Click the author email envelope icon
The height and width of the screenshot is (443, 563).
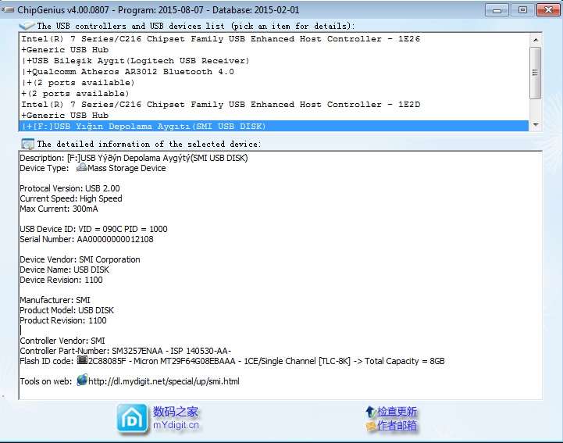[x=371, y=426]
